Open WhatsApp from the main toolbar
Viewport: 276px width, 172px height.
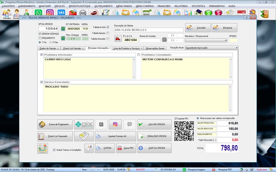point(39,13)
